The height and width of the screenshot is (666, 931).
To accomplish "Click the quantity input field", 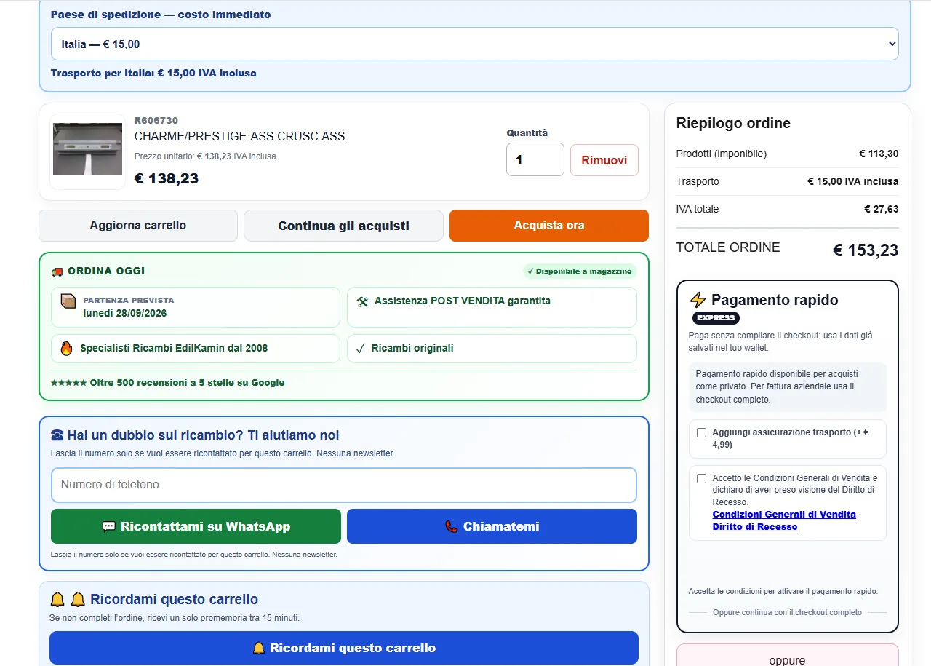I will click(x=535, y=159).
